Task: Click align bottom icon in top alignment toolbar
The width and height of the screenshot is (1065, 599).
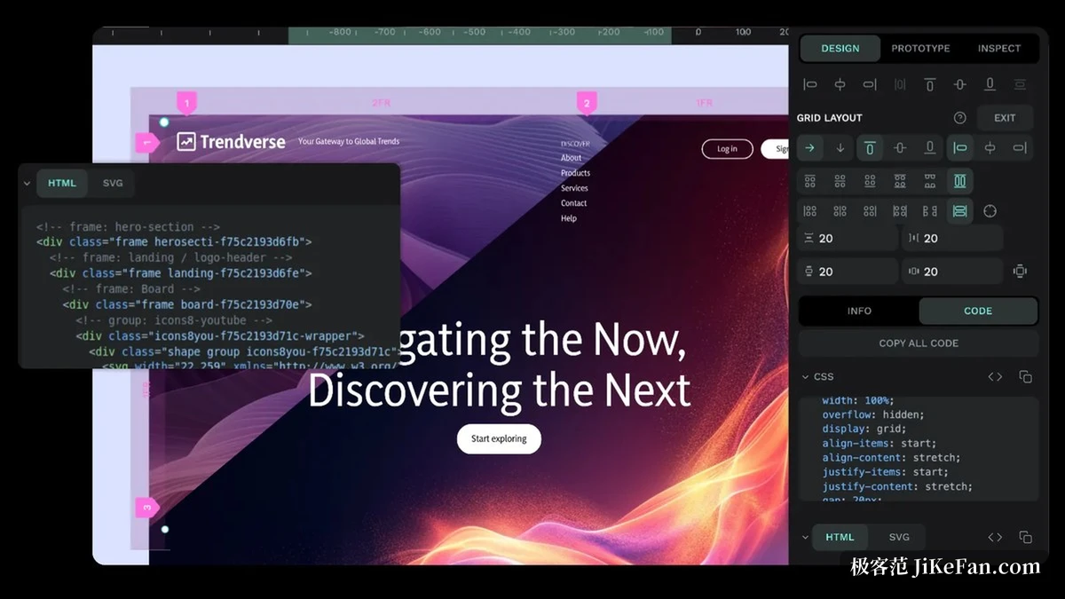Action: [990, 84]
